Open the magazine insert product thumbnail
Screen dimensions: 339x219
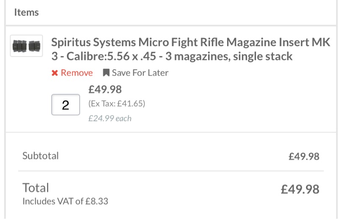26,46
